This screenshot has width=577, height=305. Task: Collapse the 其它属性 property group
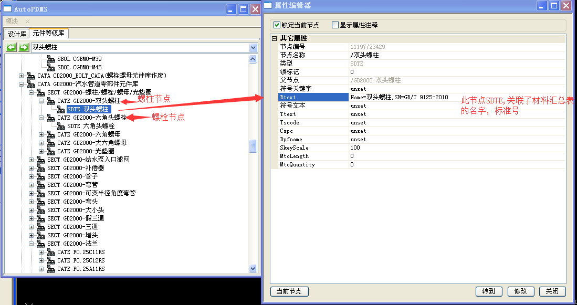point(274,38)
